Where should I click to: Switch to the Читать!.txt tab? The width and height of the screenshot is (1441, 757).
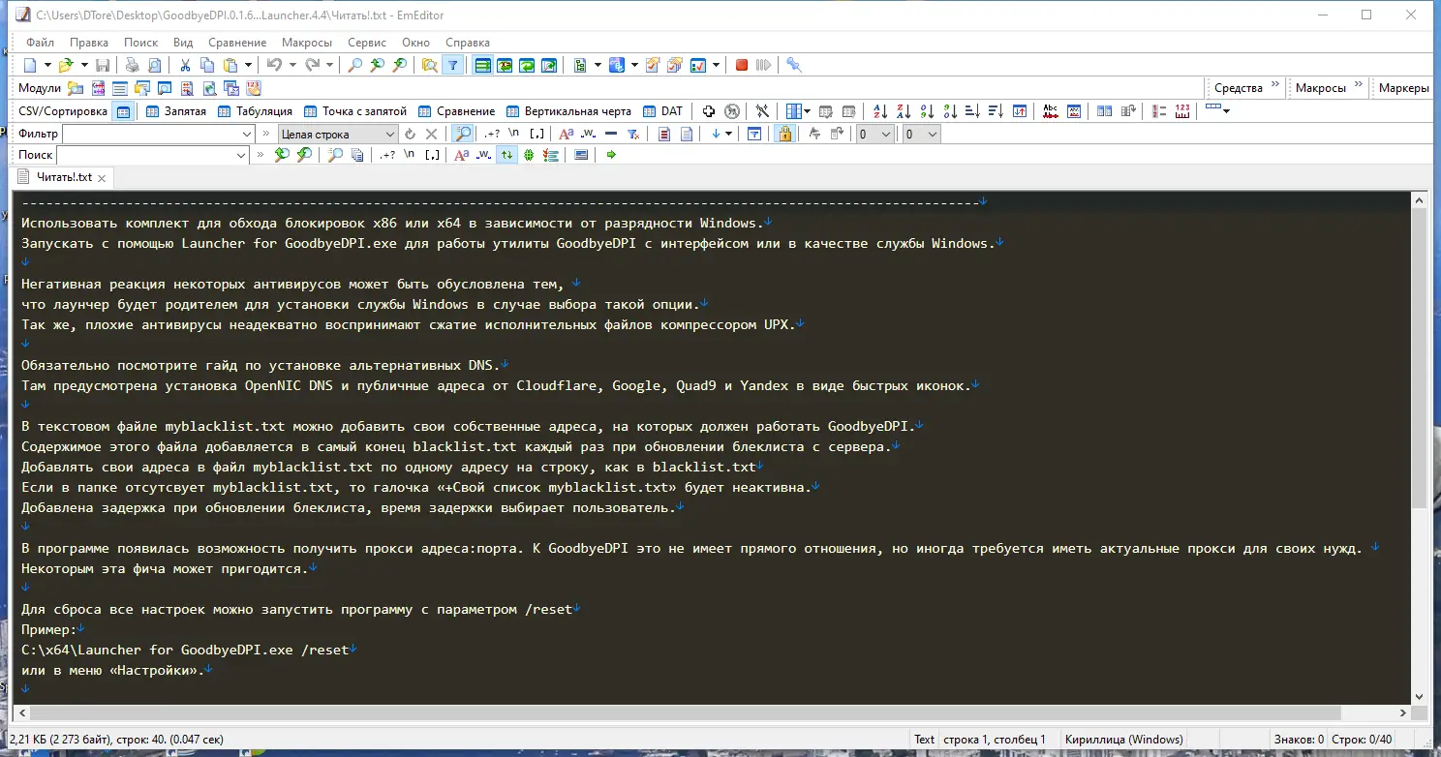(x=62, y=176)
